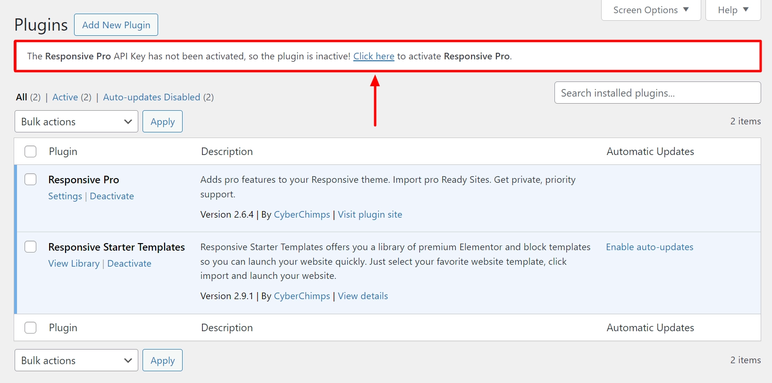This screenshot has height=383, width=772.
Task: Click the Plugins page heading
Action: click(41, 24)
